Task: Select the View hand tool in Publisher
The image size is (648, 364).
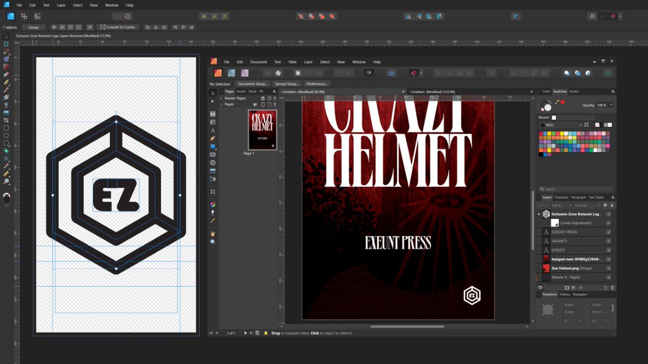Action: pyautogui.click(x=213, y=233)
